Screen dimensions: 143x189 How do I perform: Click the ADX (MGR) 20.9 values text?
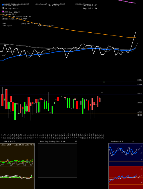30,23
